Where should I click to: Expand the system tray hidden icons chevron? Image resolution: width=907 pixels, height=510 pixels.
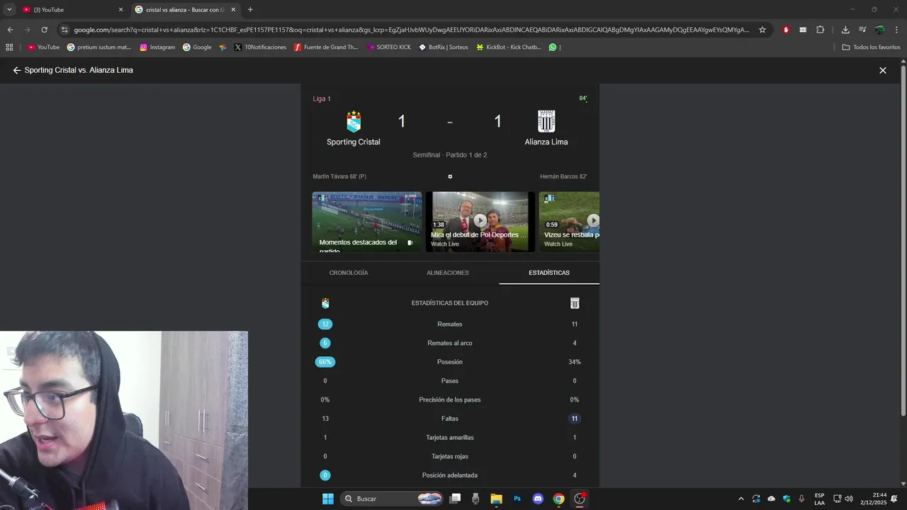click(x=741, y=499)
